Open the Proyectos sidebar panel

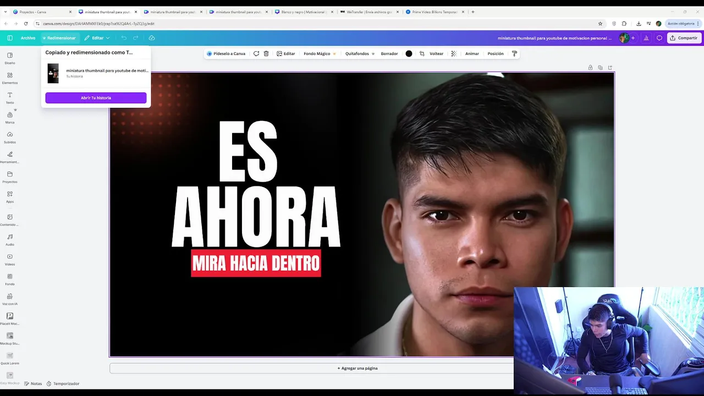(x=10, y=177)
